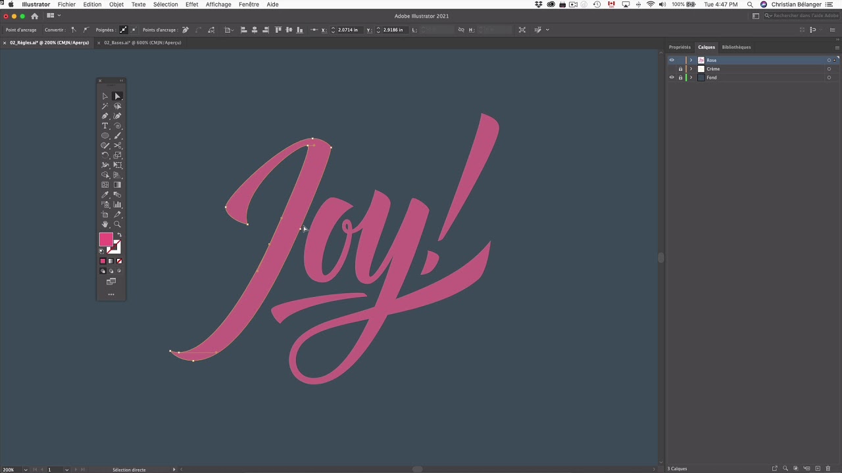Viewport: 842px width, 473px height.
Task: Open the artboard number dropdown
Action: coord(66,470)
